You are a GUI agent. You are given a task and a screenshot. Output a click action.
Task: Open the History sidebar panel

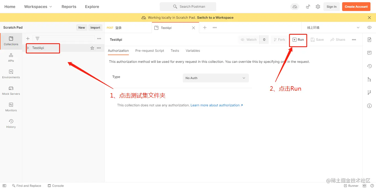[11, 124]
